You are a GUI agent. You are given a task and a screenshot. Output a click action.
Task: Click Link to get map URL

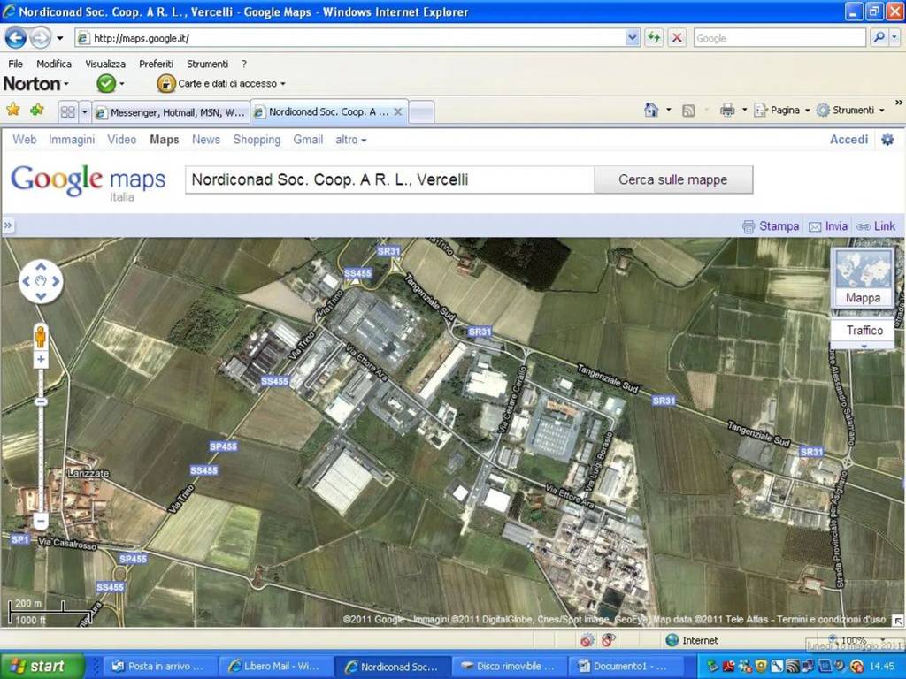point(876,225)
